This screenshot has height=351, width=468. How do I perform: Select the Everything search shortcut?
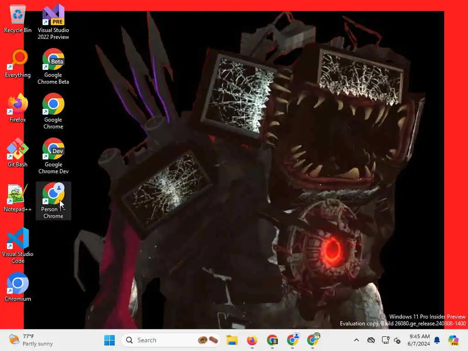(18, 64)
